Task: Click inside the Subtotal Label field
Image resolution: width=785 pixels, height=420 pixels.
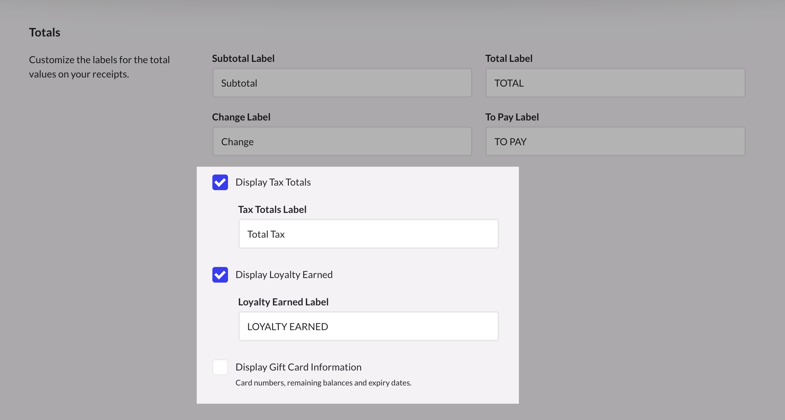Action: [341, 82]
